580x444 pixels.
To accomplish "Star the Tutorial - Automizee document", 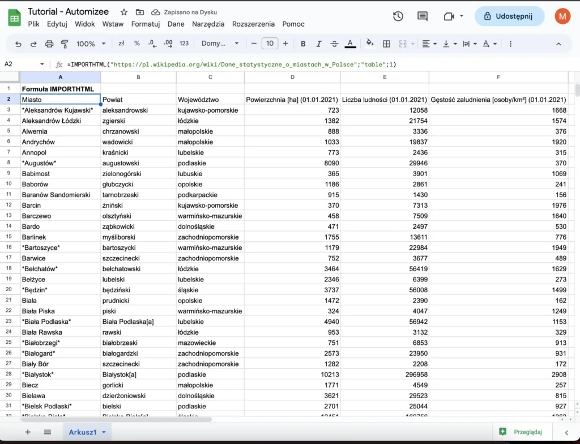I will pos(124,12).
